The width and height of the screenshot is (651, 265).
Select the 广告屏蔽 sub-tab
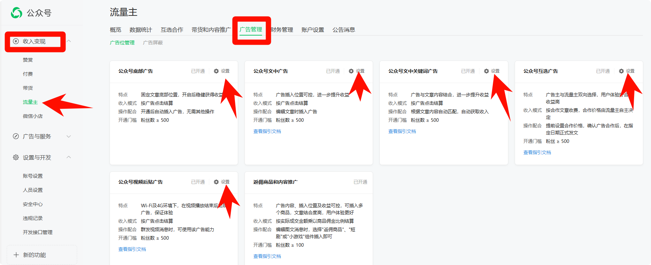tap(153, 43)
